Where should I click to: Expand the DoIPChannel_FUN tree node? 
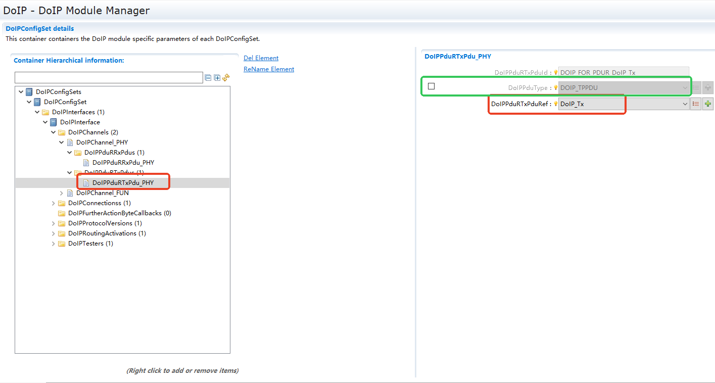pyautogui.click(x=62, y=193)
